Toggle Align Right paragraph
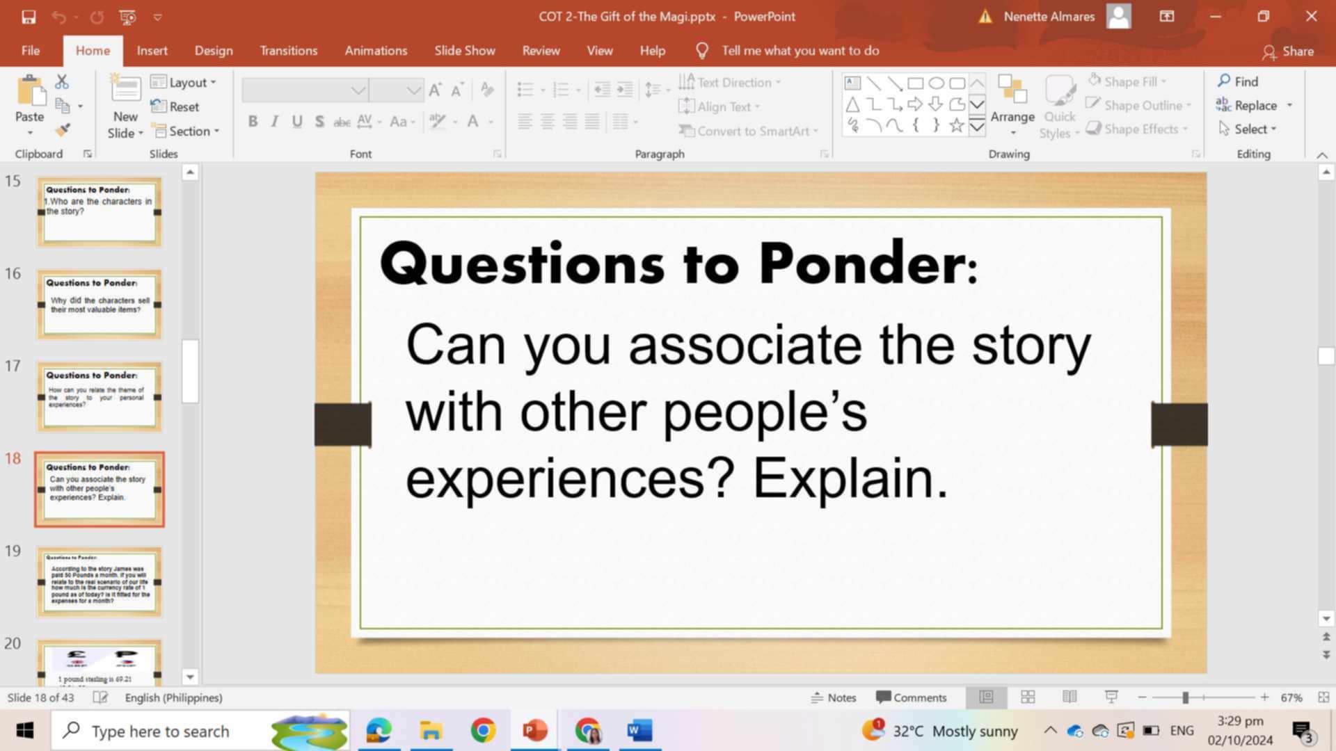The width and height of the screenshot is (1336, 751). pos(570,122)
